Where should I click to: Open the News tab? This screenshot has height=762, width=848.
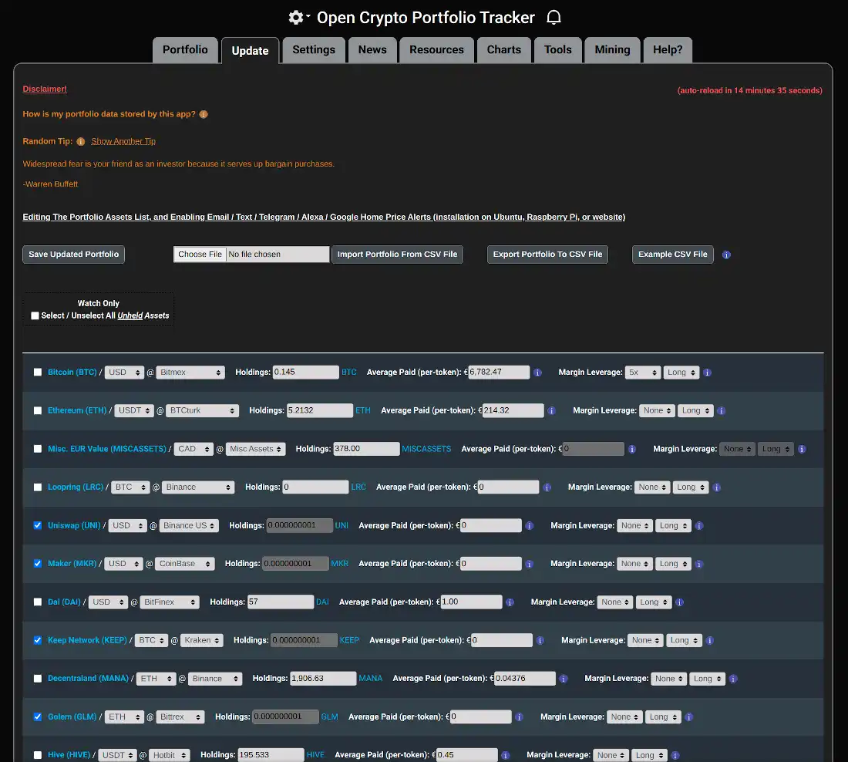point(372,50)
